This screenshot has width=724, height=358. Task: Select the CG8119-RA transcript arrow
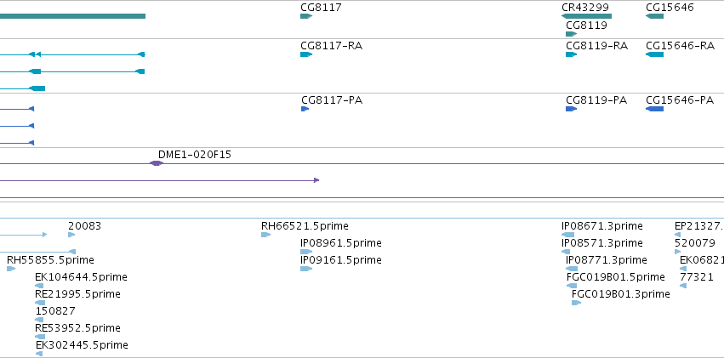coord(571,54)
